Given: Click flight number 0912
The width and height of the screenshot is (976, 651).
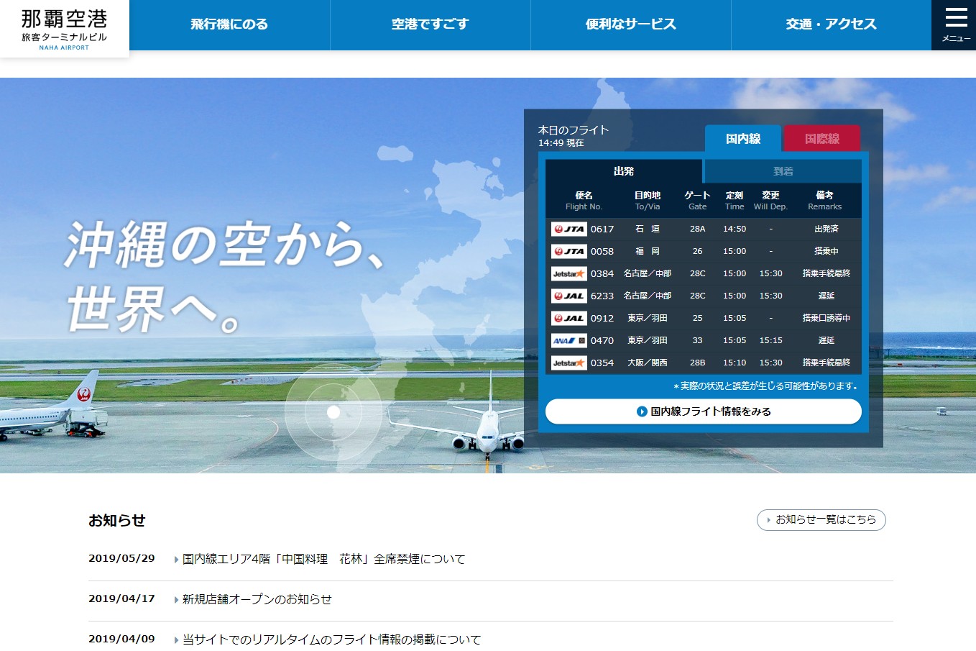Looking at the screenshot, I should coord(602,318).
